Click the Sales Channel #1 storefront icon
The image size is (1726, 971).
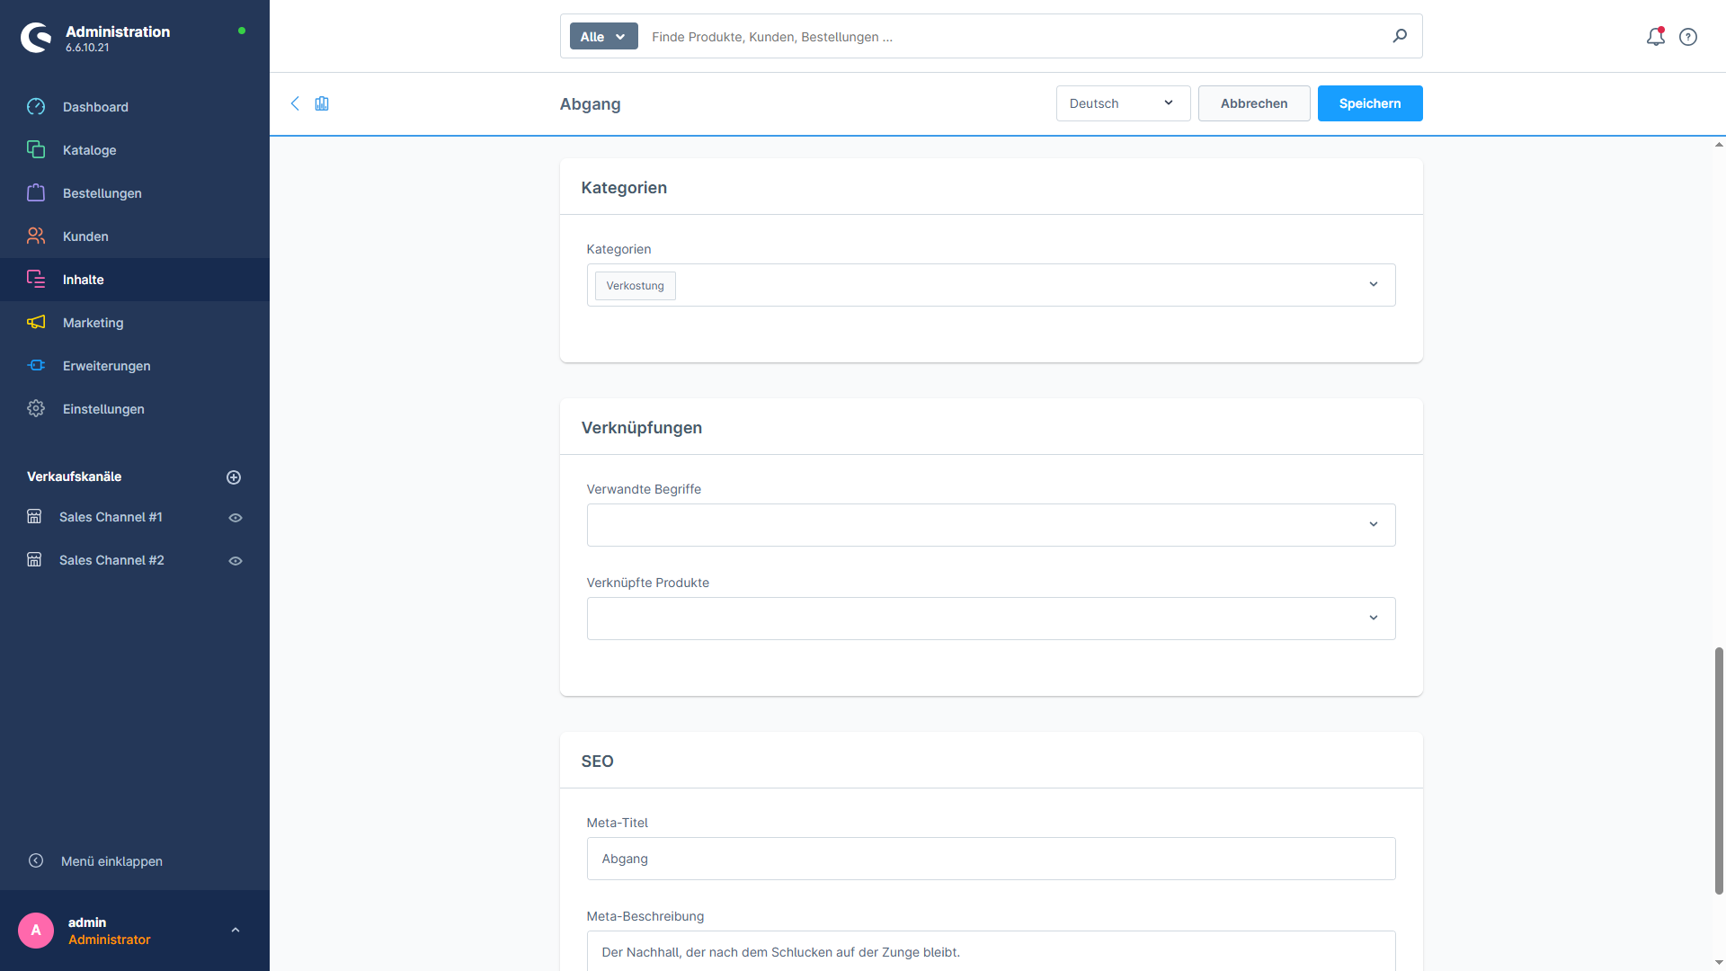pyautogui.click(x=34, y=517)
